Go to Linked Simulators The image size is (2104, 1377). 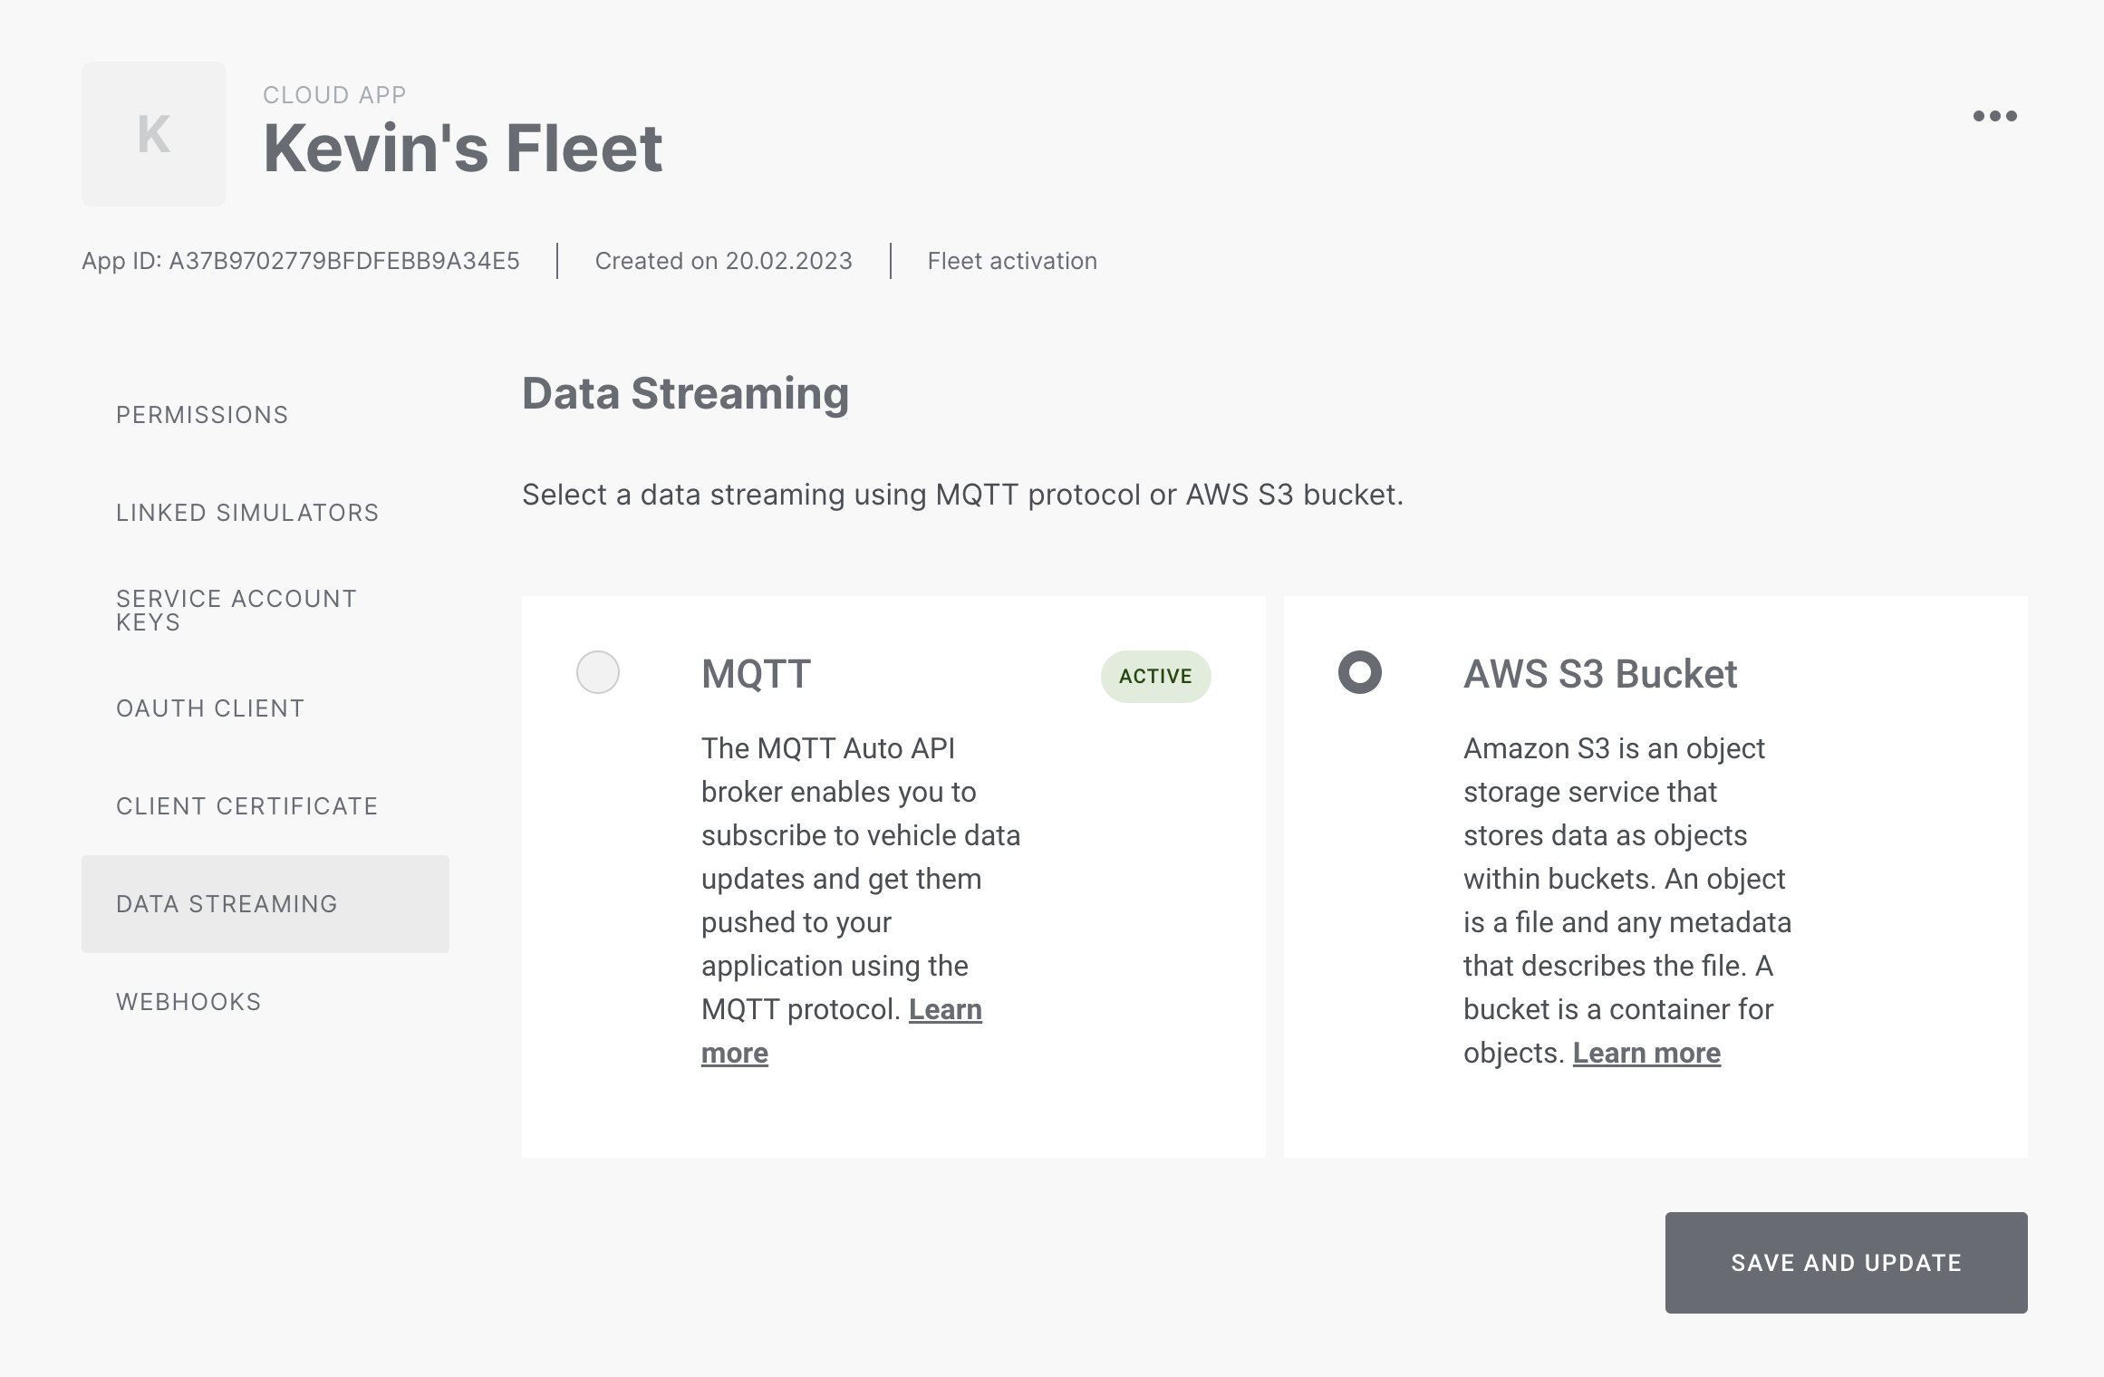point(247,513)
